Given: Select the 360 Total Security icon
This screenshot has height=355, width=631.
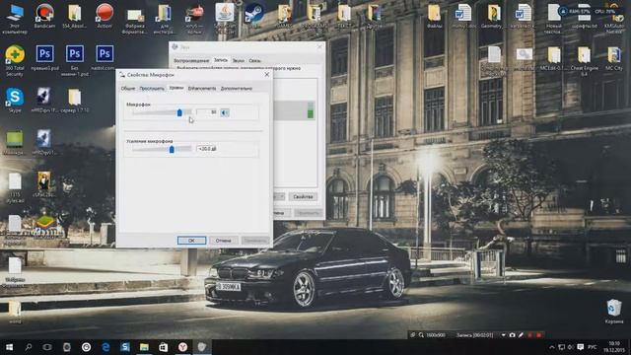Looking at the screenshot, I should click(15, 60).
